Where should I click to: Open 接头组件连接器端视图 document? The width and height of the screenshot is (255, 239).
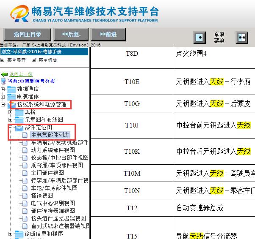tap(58, 218)
